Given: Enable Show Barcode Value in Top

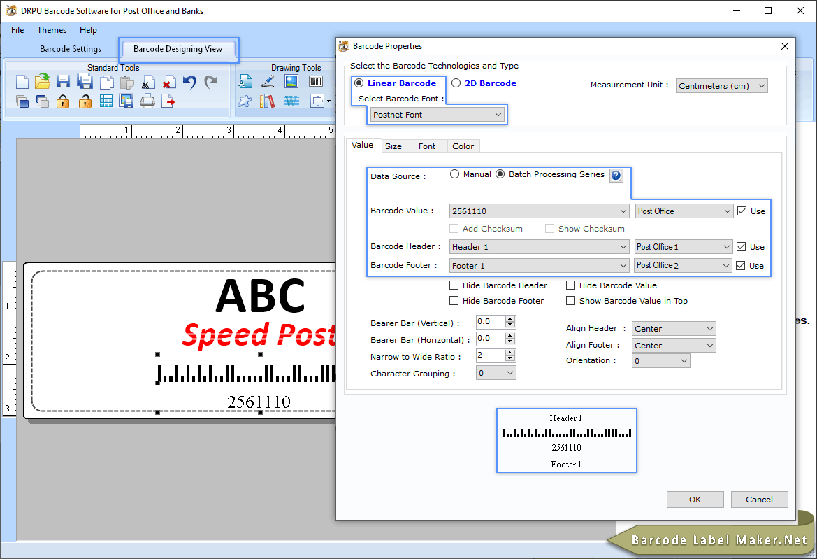Looking at the screenshot, I should click(570, 301).
